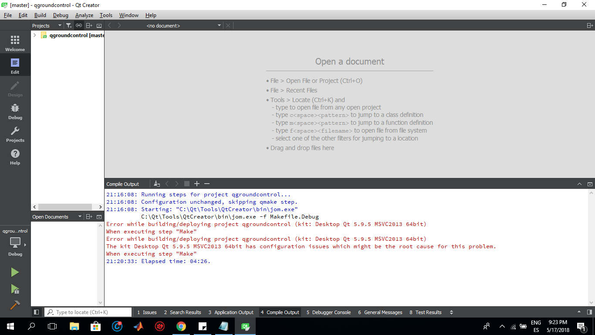Open the Open Documents view dropdown

click(x=57, y=217)
